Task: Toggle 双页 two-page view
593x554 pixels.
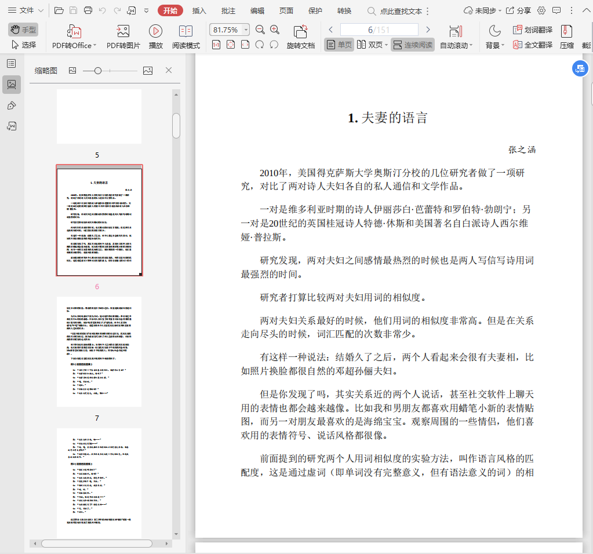Action: point(369,45)
